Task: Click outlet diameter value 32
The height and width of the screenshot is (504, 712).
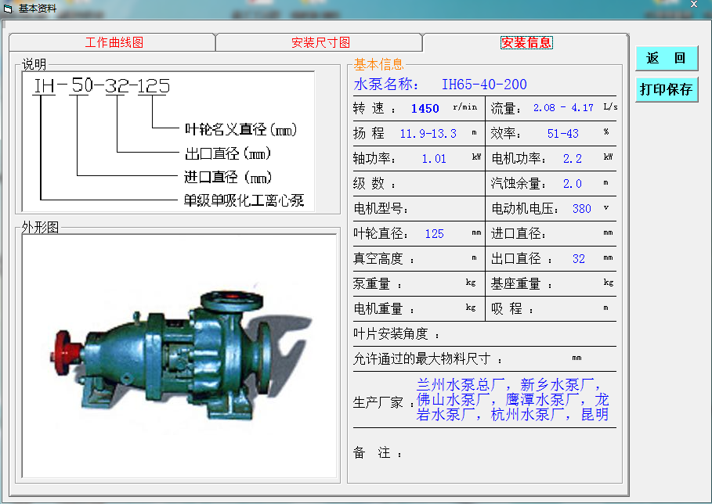Action: (579, 258)
